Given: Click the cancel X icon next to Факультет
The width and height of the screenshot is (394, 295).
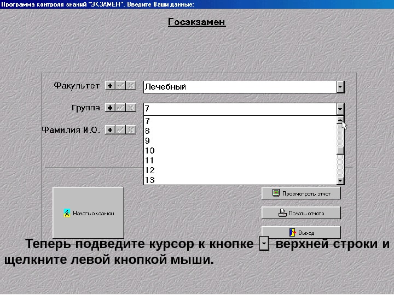Looking at the screenshot, I should point(131,86).
